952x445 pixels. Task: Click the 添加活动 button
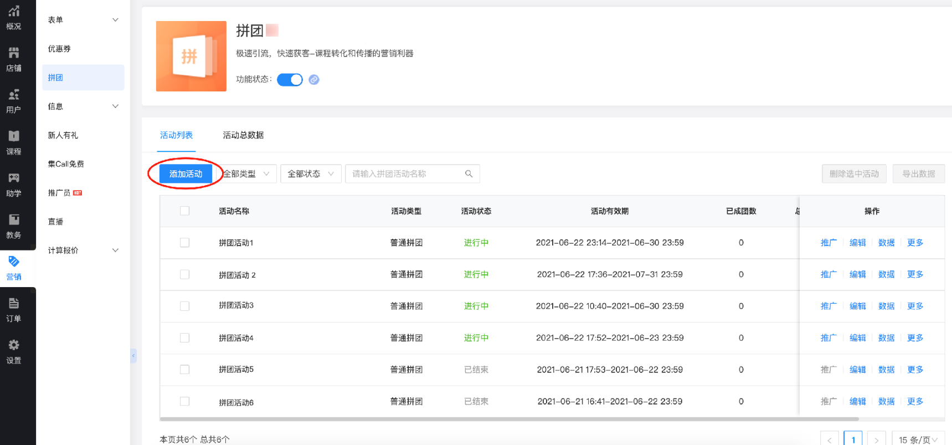pos(186,174)
